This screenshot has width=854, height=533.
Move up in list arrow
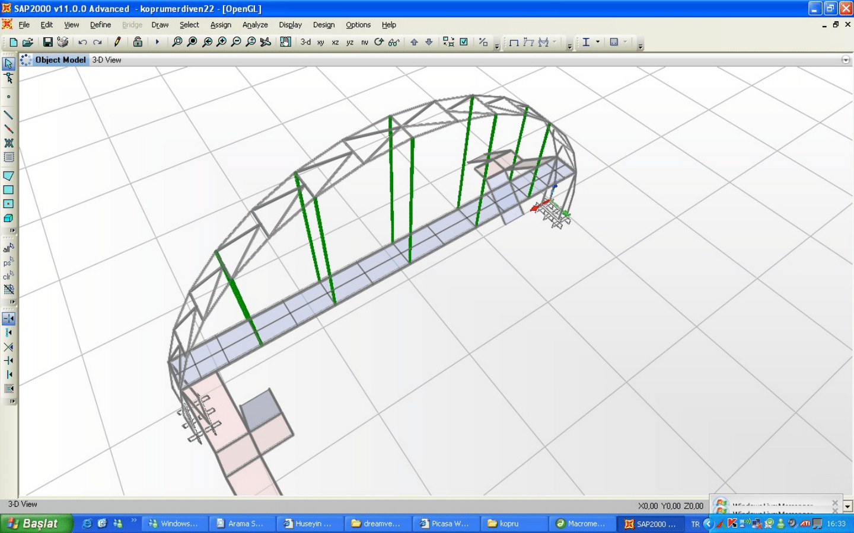[414, 42]
